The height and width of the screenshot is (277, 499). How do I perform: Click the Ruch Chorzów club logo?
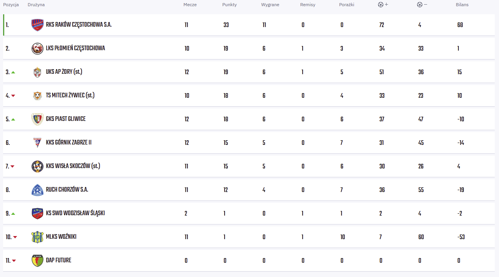[x=37, y=190]
